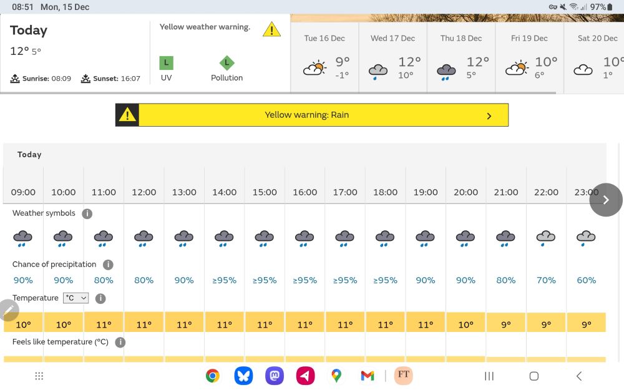The width and height of the screenshot is (624, 390).
Task: Open Gmail from the taskbar
Action: [x=367, y=376]
